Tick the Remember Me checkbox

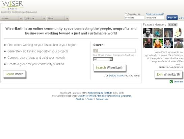126,14
